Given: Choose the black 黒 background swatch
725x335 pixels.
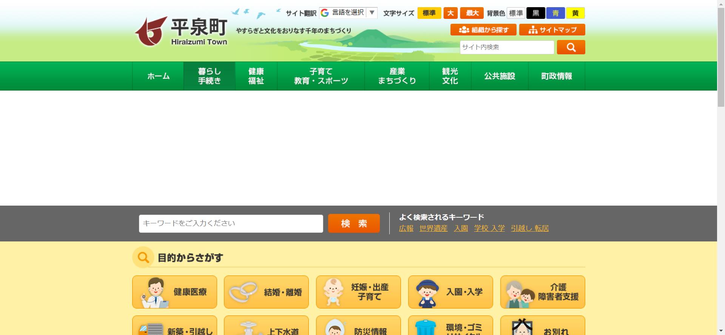Looking at the screenshot, I should (x=536, y=13).
